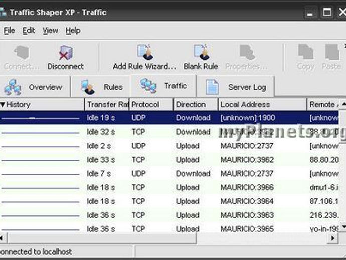This screenshot has height=260, width=346.
Task: Sort by the Local Address column
Action: [263, 105]
